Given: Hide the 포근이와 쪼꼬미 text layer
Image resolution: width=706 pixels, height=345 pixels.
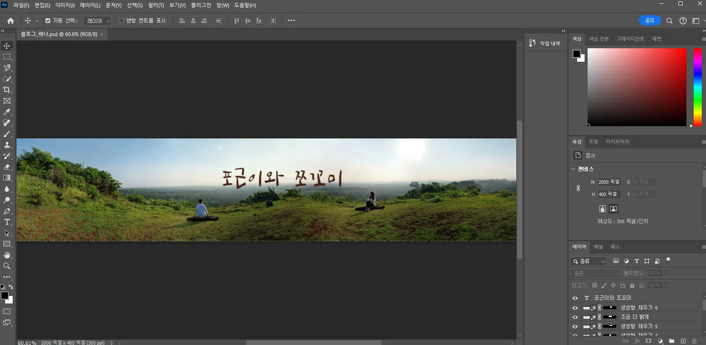Looking at the screenshot, I should pos(575,298).
